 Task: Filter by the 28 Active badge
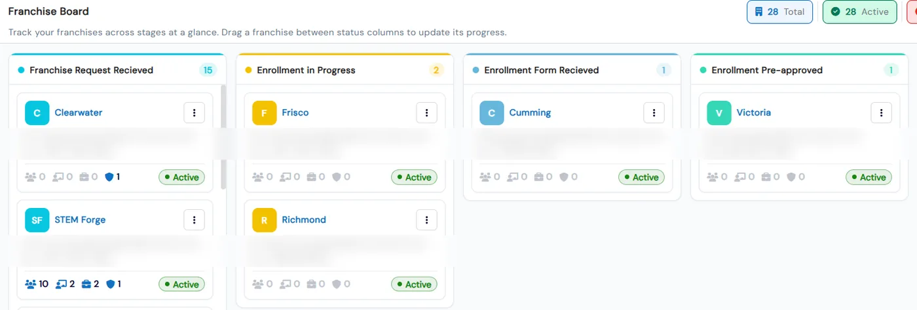pos(859,12)
